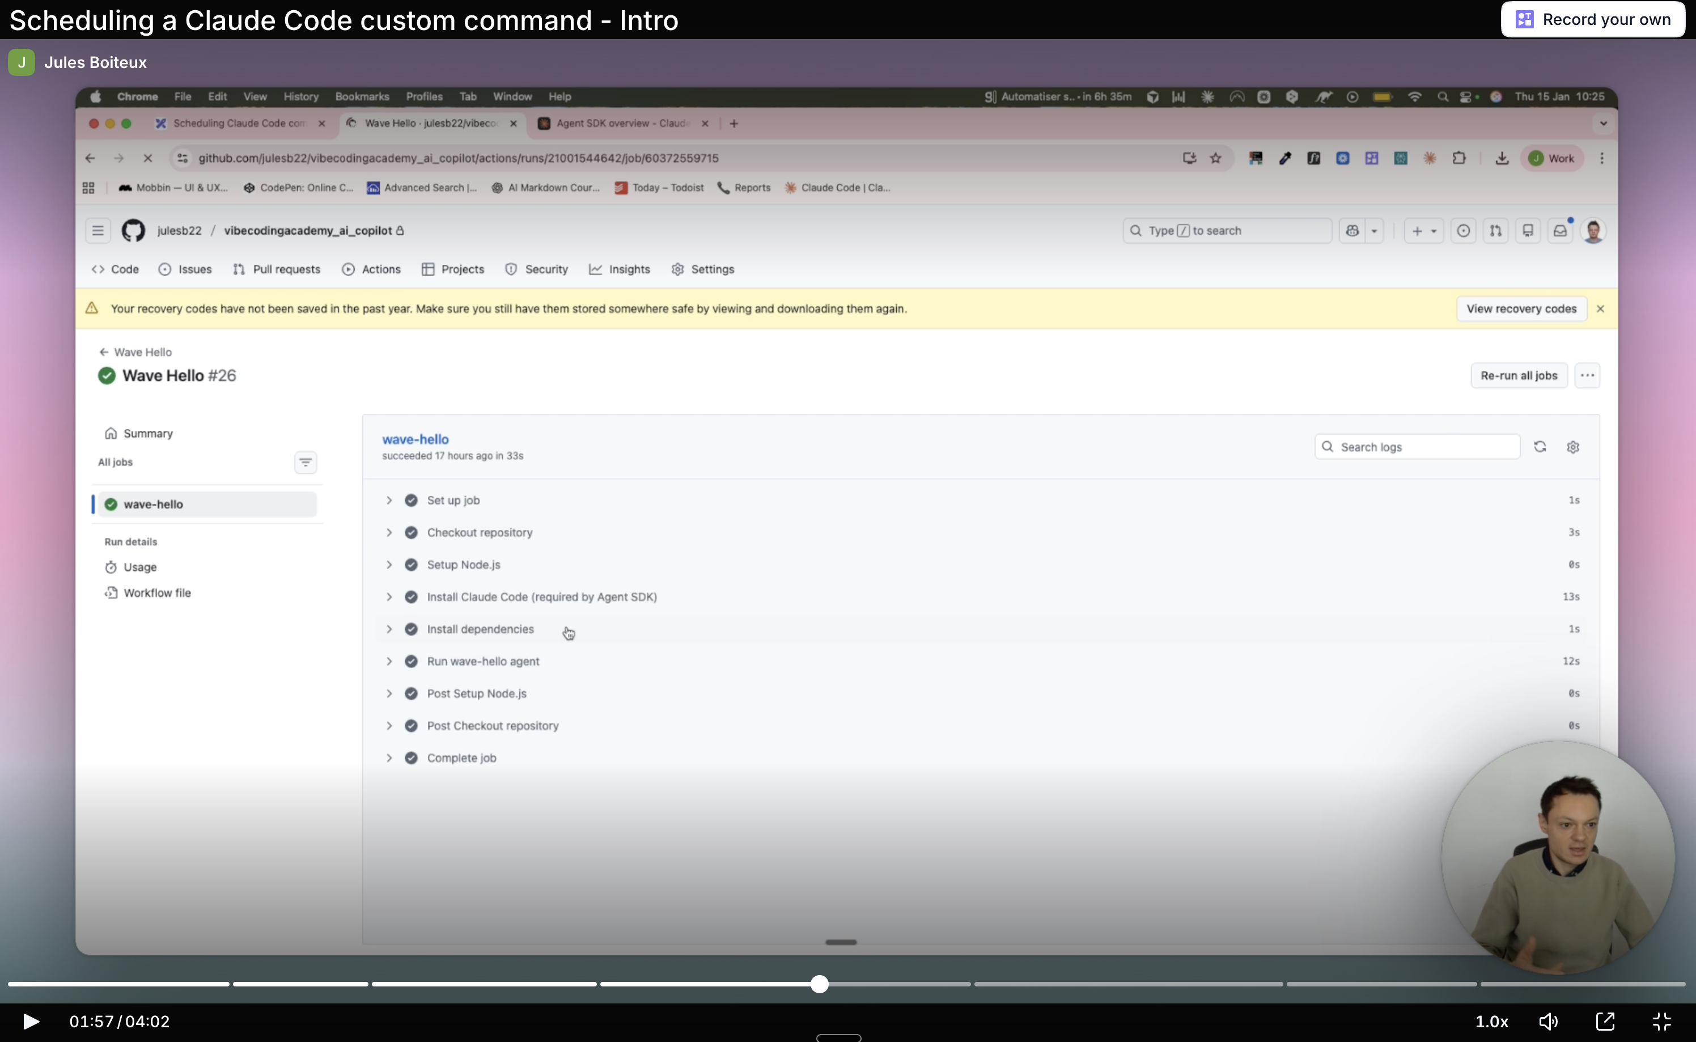Open the Workflow file link
Image resolution: width=1696 pixels, height=1042 pixels.
point(148,592)
